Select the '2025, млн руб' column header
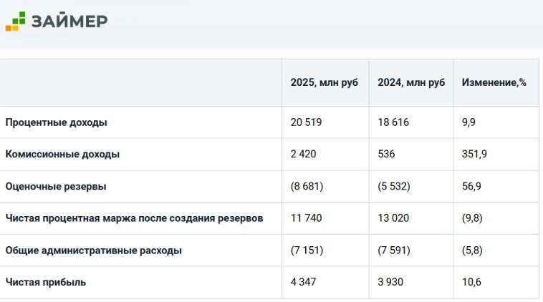 (x=324, y=82)
